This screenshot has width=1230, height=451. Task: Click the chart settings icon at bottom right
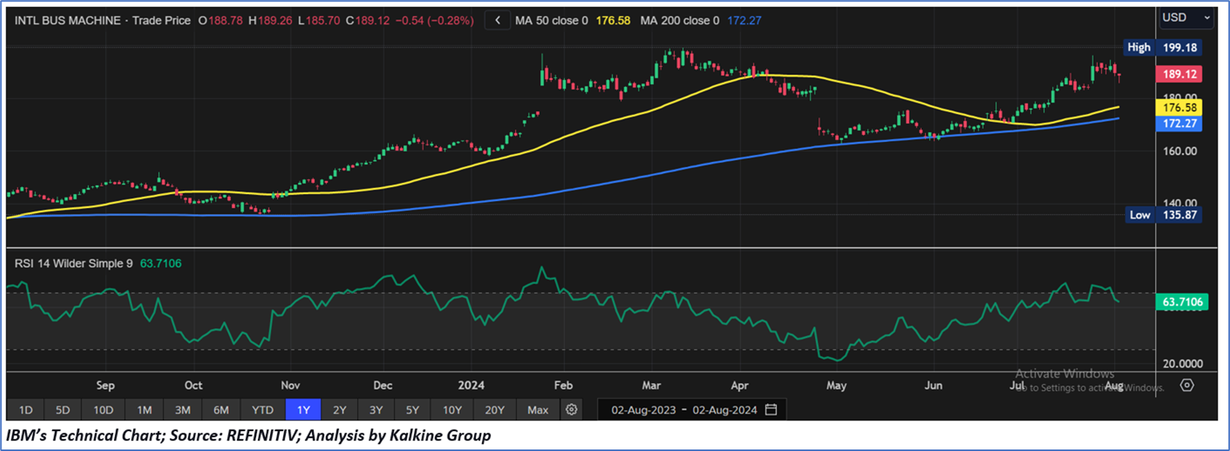pos(1186,385)
